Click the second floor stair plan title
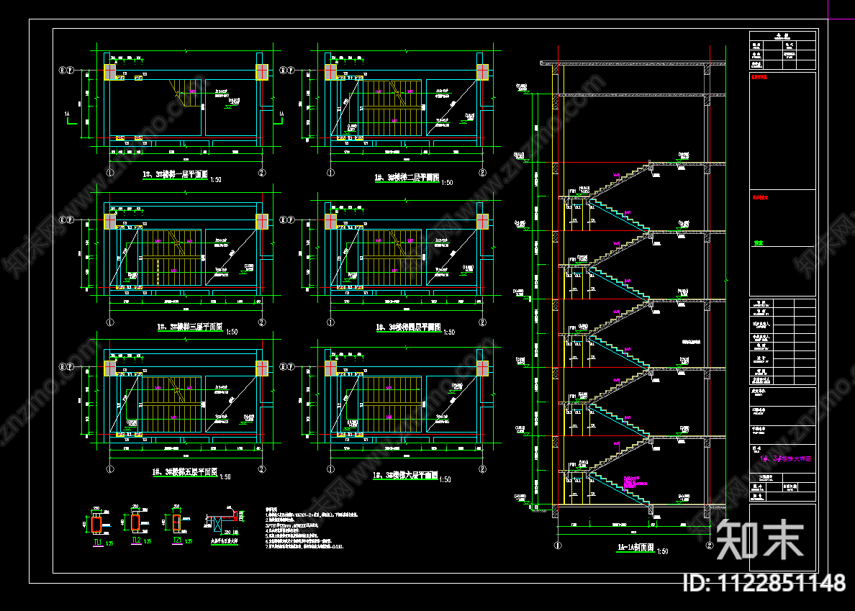 tap(407, 177)
